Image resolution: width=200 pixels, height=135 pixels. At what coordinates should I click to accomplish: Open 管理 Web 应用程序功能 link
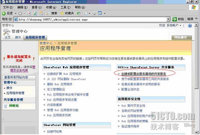click(x=62, y=110)
